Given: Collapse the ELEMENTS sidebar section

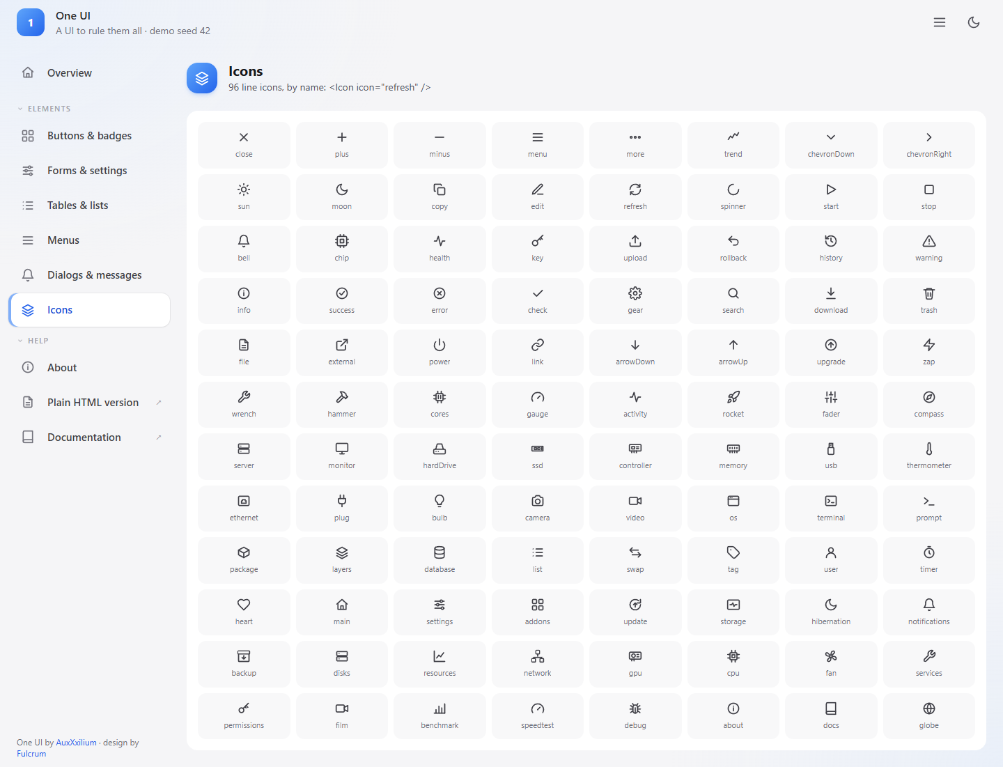Looking at the screenshot, I should coord(44,109).
